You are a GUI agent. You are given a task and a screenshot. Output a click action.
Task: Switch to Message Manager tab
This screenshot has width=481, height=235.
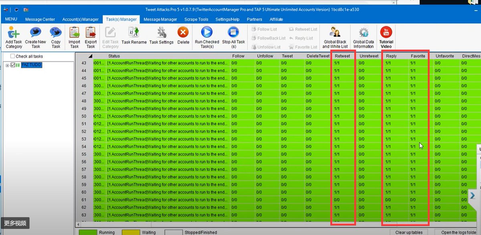(160, 19)
